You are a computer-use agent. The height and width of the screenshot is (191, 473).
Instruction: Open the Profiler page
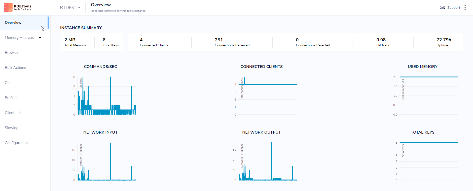click(11, 98)
